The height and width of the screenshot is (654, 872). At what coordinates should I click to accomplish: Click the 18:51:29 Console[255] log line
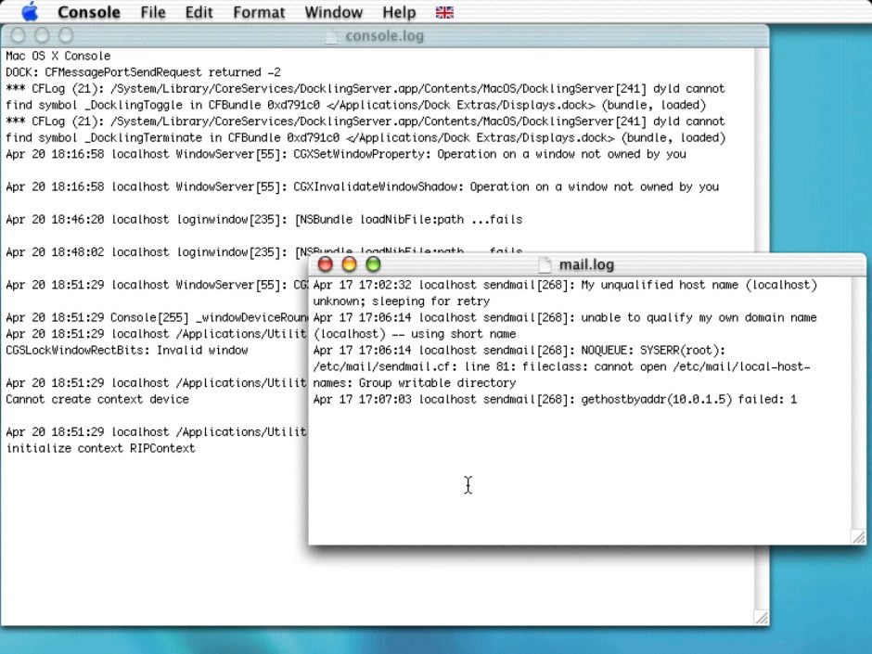click(x=157, y=317)
